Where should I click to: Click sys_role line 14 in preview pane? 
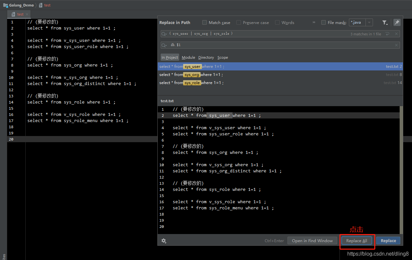tap(217, 189)
